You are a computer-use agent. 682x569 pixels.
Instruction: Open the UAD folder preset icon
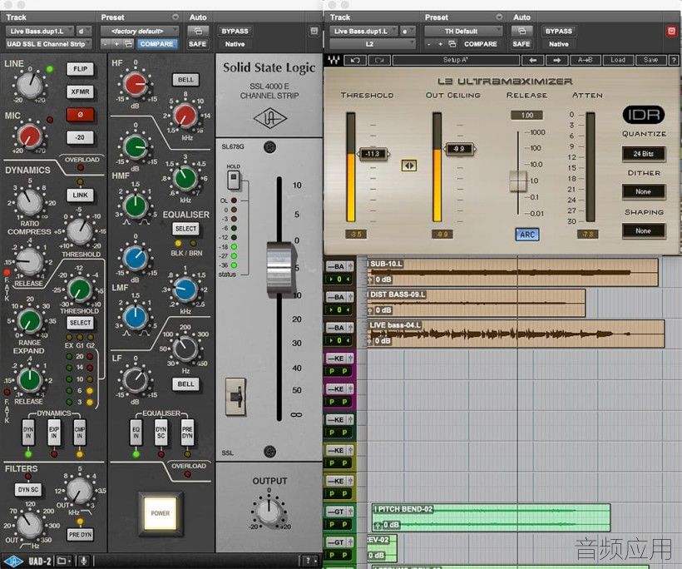pyautogui.click(x=63, y=562)
